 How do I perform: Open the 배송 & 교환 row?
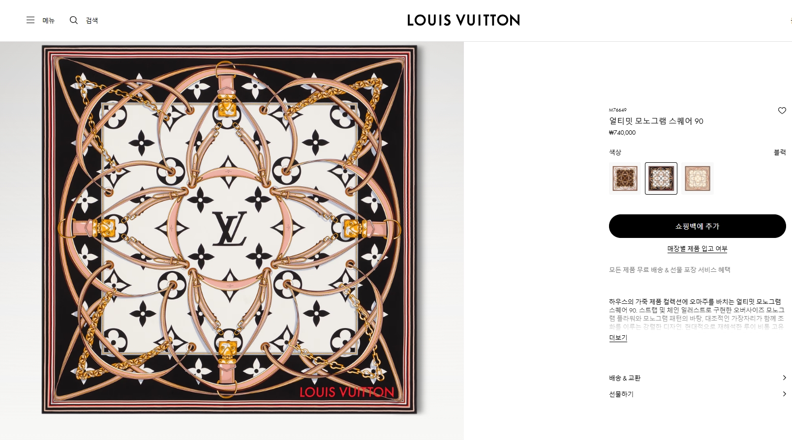[x=697, y=378]
